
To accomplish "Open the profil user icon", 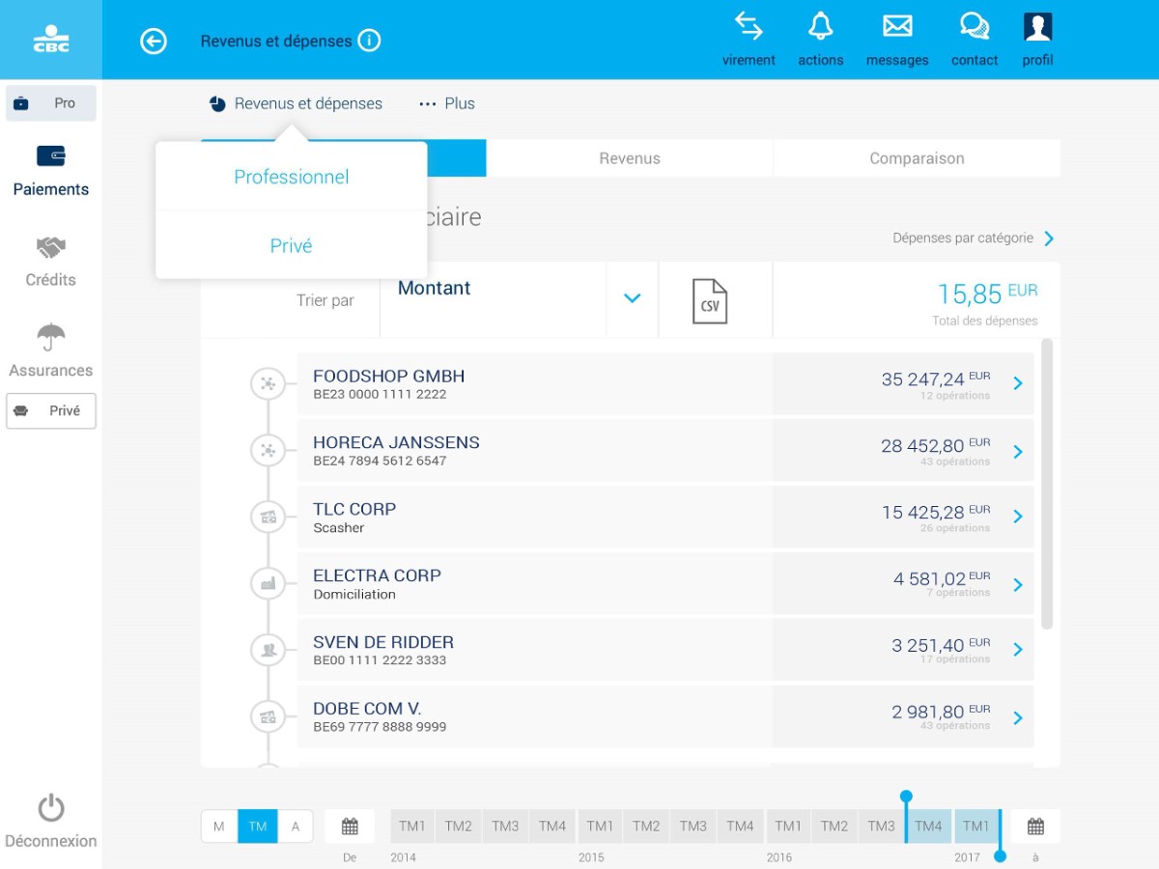I will tap(1037, 27).
